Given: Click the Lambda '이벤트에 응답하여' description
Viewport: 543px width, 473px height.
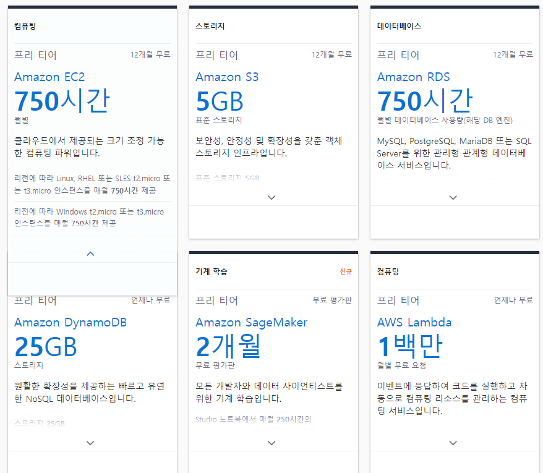Looking at the screenshot, I should 452,399.
